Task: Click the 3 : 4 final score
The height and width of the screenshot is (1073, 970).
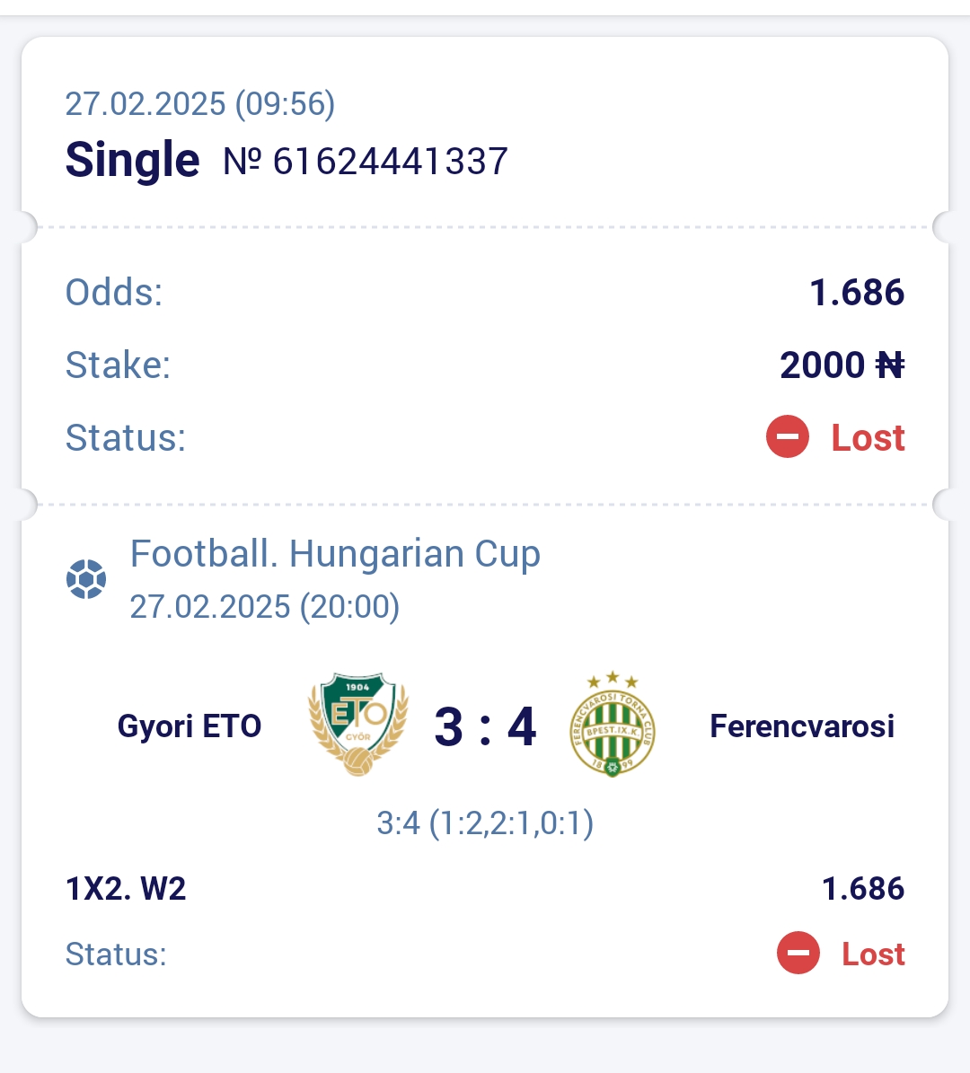Action: (485, 726)
